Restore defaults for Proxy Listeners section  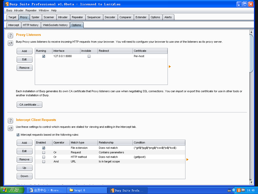point(10,43)
